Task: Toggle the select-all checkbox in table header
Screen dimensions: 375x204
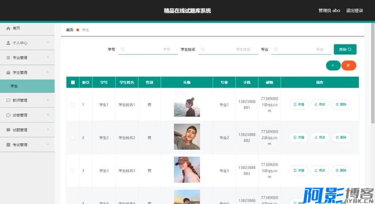Action: tap(73, 82)
